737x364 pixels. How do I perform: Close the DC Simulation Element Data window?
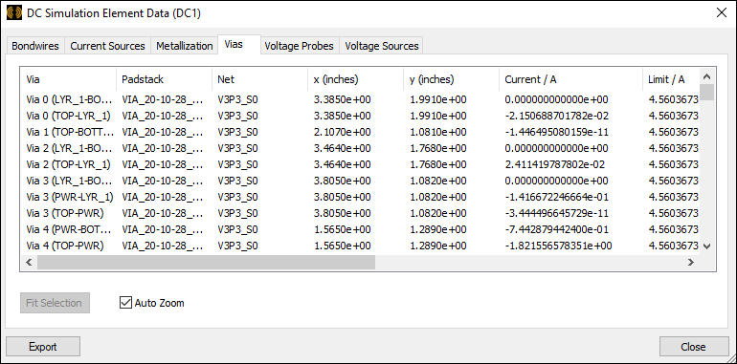pos(721,13)
